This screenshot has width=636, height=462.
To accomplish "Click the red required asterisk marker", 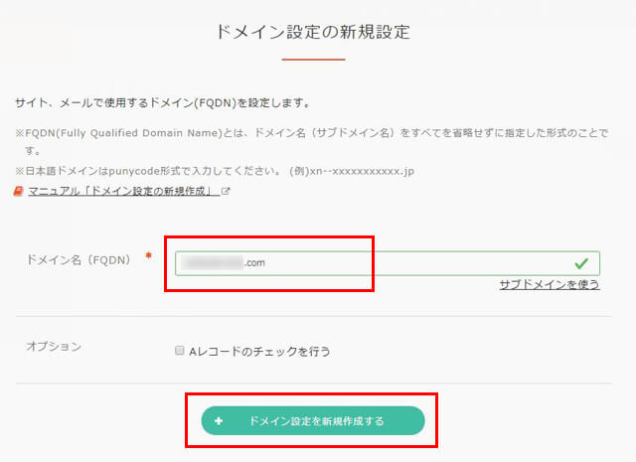I will pos(148,255).
